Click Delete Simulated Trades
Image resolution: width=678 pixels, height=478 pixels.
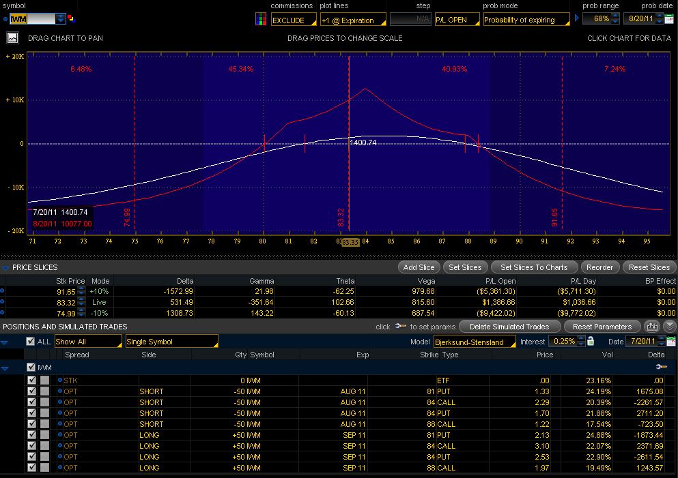click(x=509, y=327)
